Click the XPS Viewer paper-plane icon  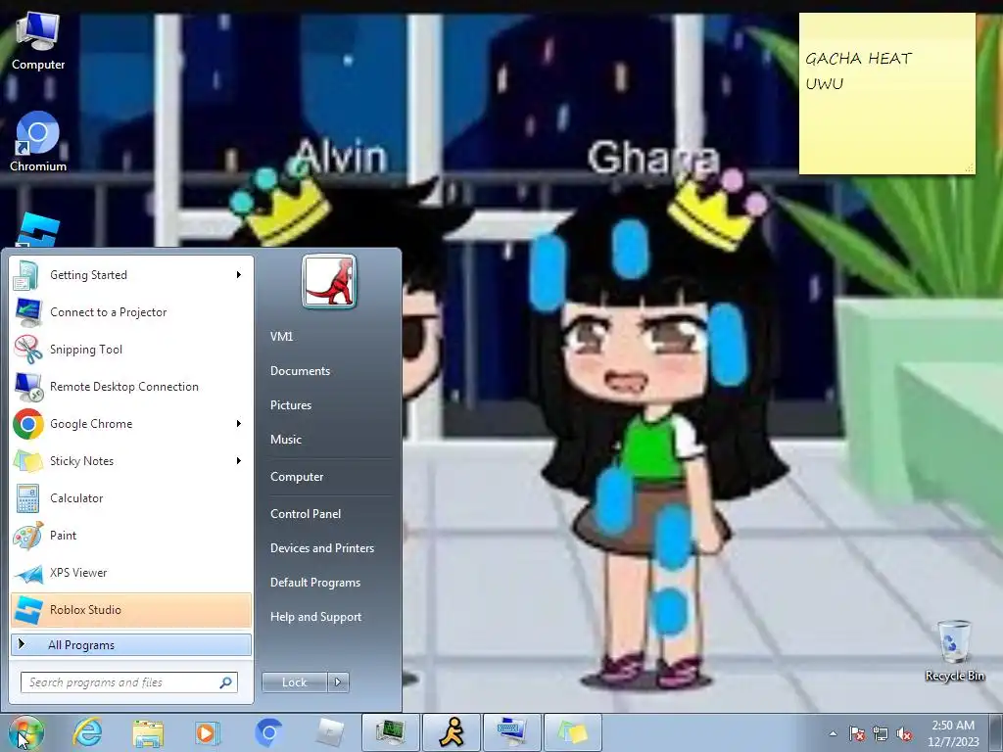(27, 573)
